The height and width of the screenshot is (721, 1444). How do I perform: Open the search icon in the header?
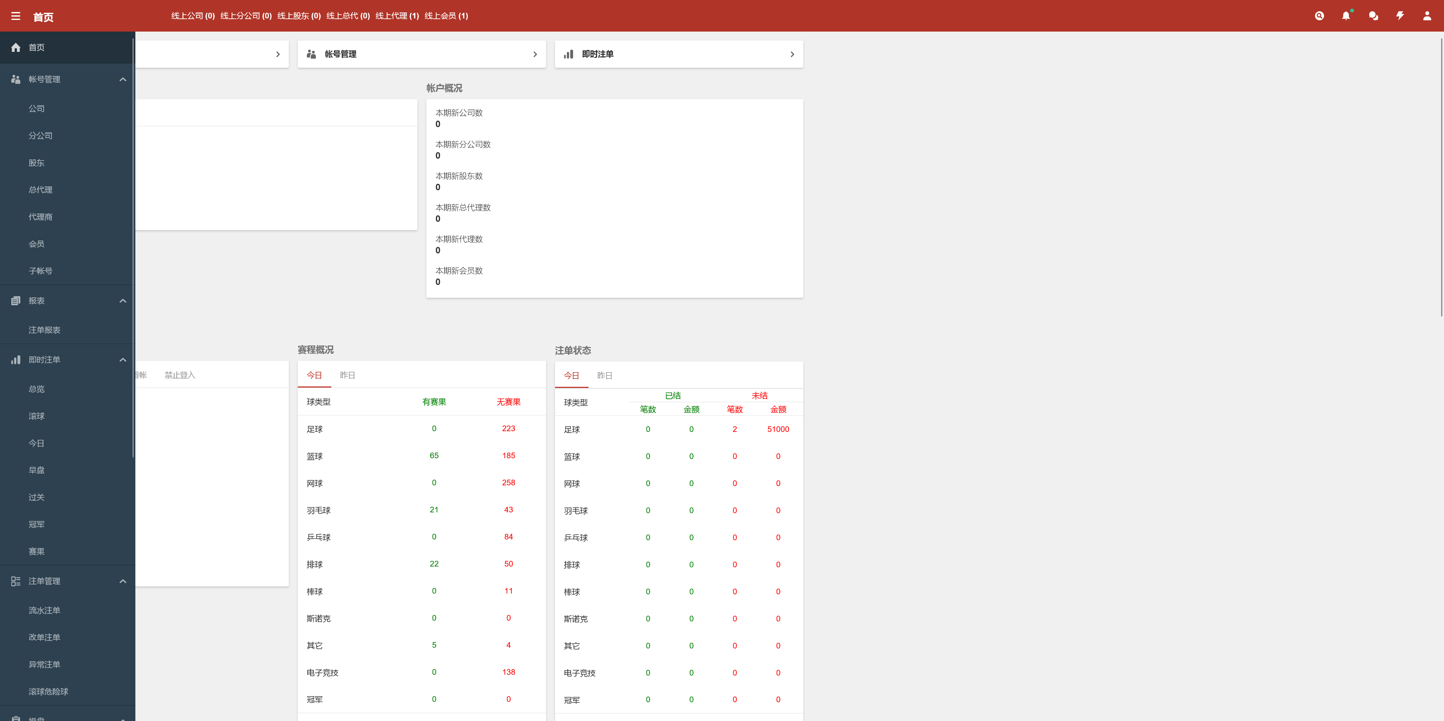coord(1319,16)
